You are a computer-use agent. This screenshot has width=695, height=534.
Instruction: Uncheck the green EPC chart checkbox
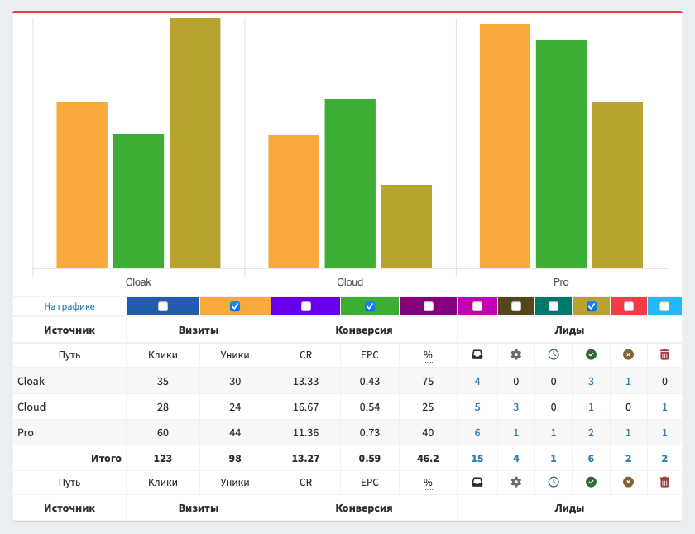point(370,306)
